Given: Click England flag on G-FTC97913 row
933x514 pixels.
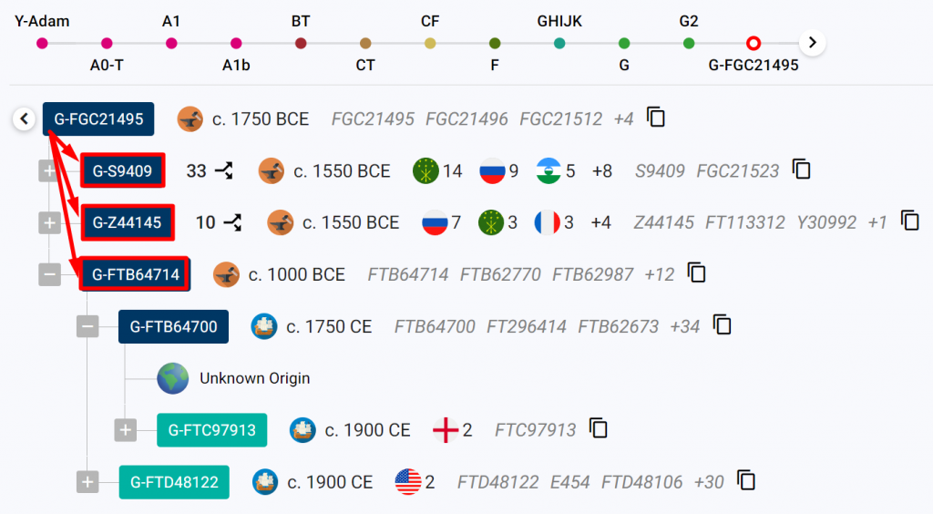Looking at the screenshot, I should click(x=445, y=430).
